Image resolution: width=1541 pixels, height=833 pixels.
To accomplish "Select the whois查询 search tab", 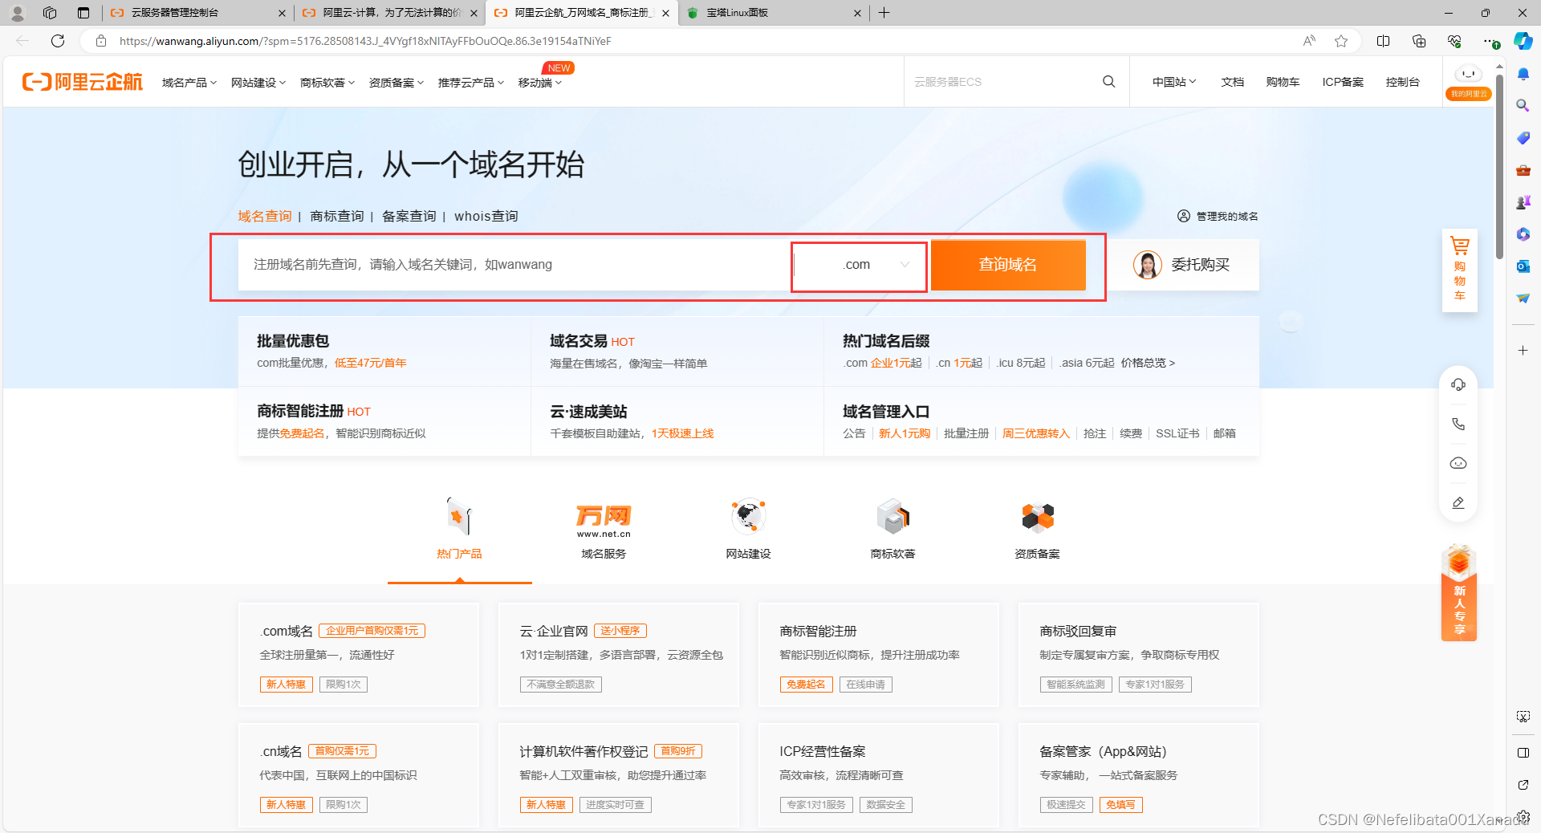I will [486, 216].
